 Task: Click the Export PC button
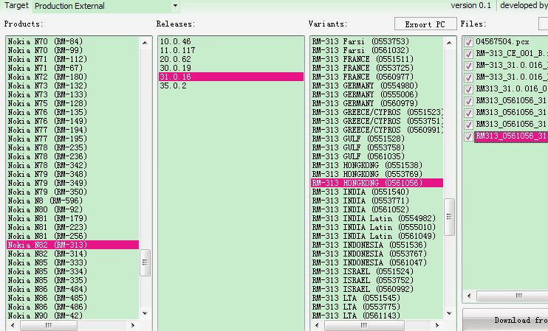pos(425,24)
